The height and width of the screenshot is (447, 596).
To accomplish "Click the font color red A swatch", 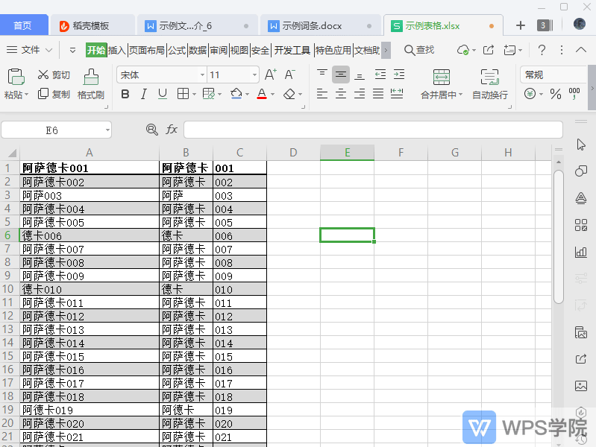I will [261, 94].
